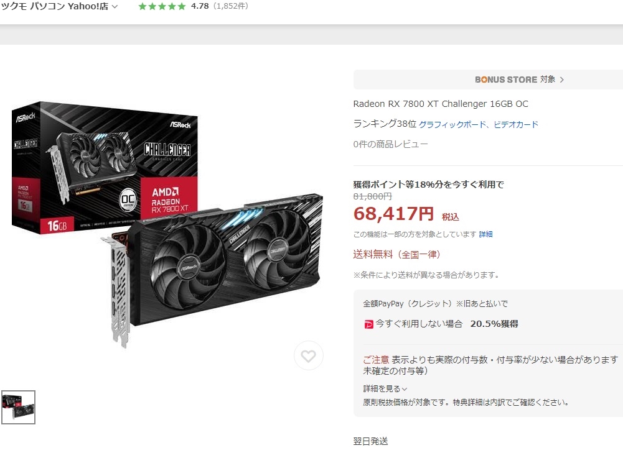
Task: Click the red PayPay icon
Action: 368,324
